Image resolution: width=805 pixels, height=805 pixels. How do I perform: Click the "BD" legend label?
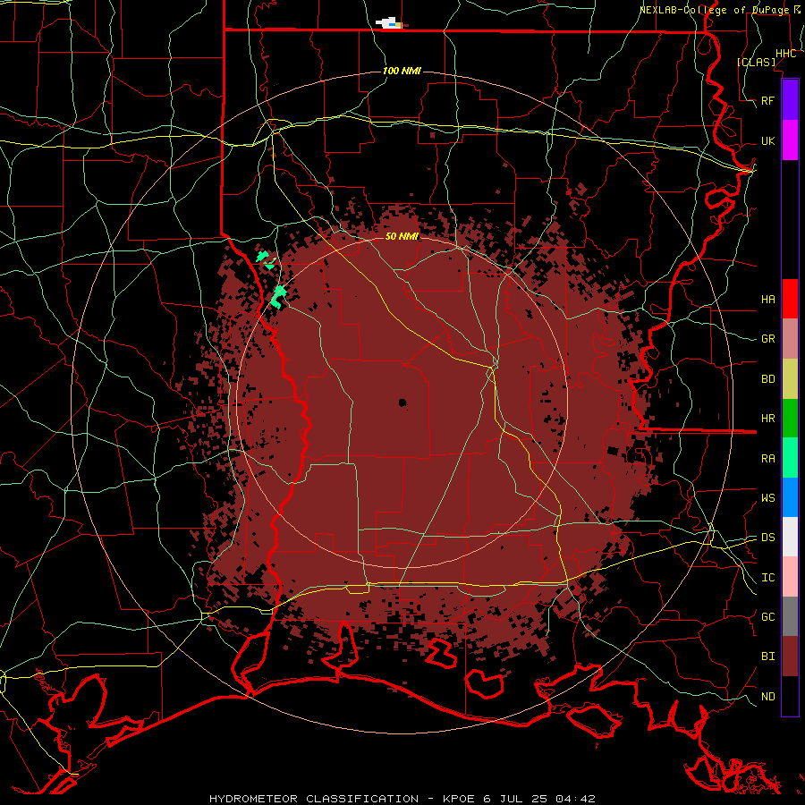[768, 379]
